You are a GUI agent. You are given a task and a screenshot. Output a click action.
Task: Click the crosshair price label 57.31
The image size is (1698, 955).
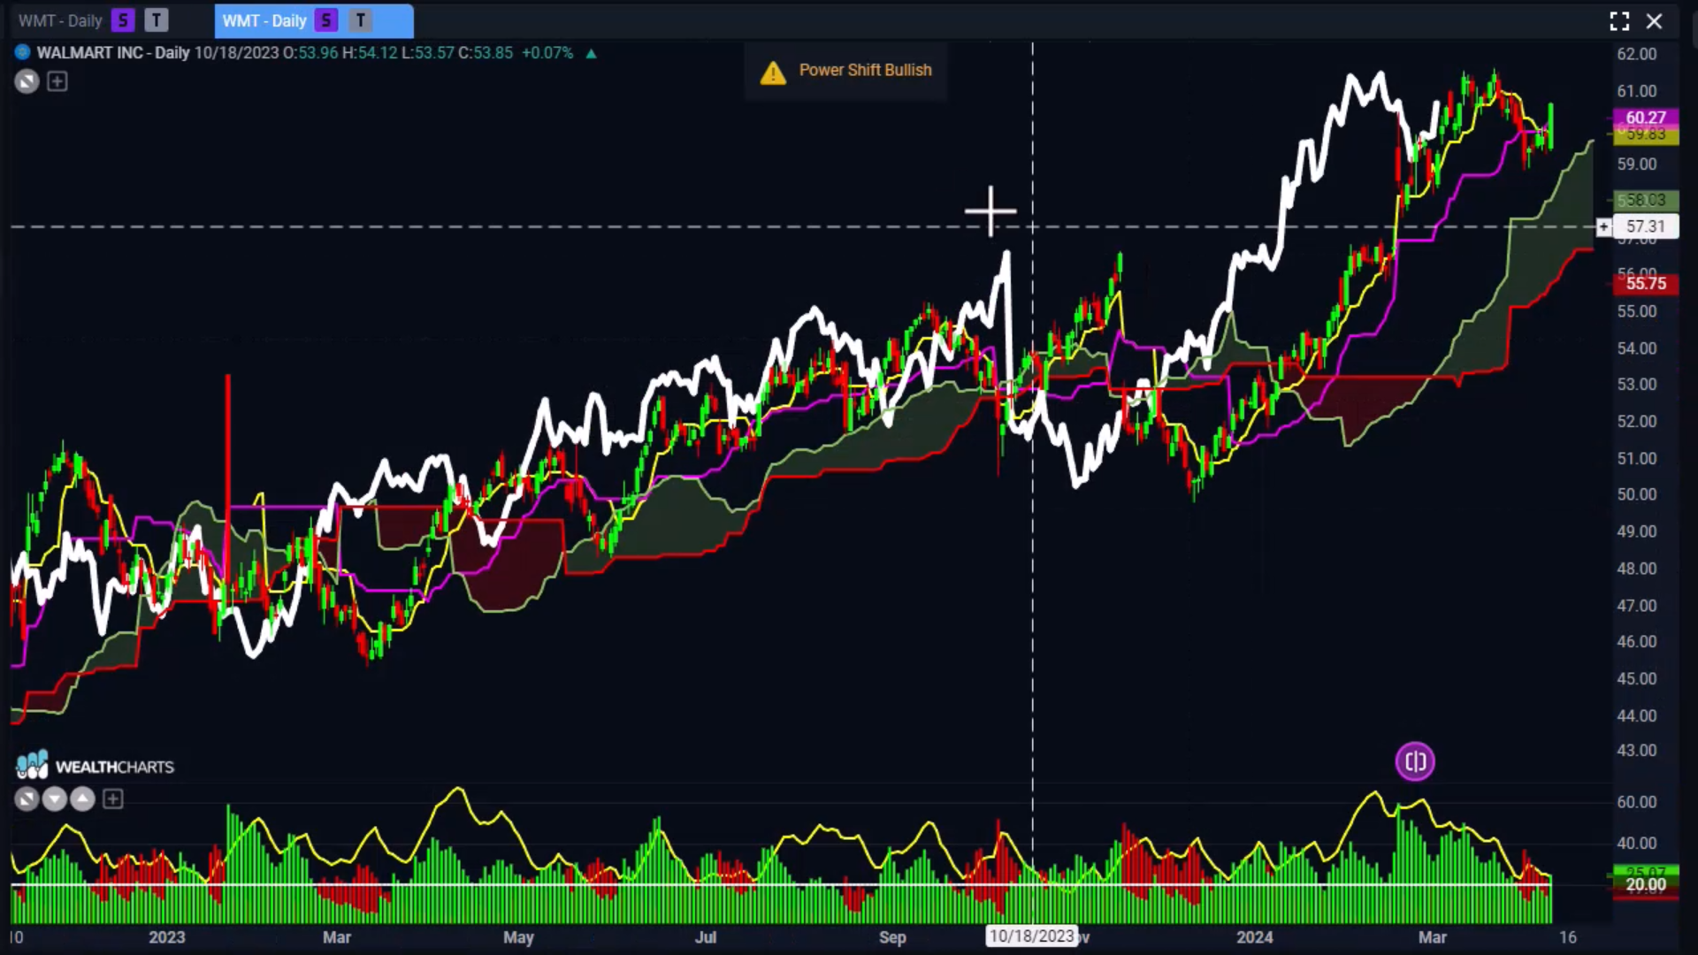pos(1646,226)
